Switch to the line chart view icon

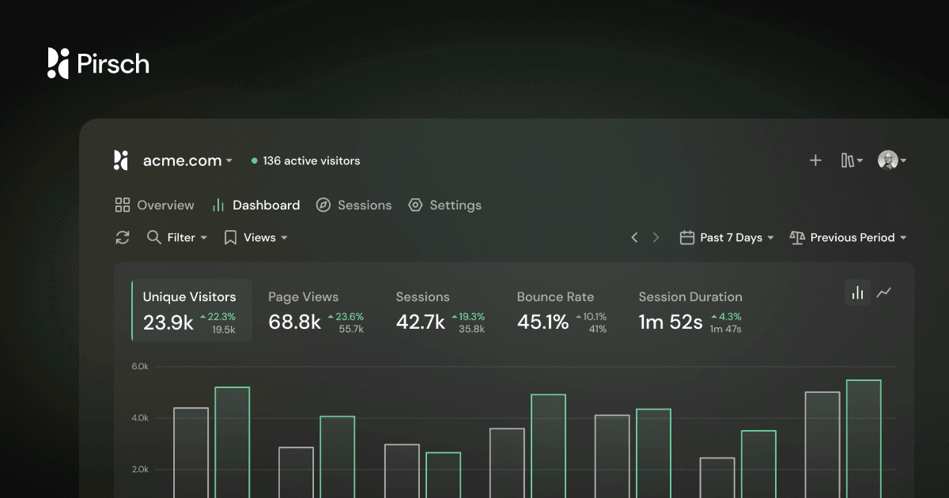tap(884, 292)
